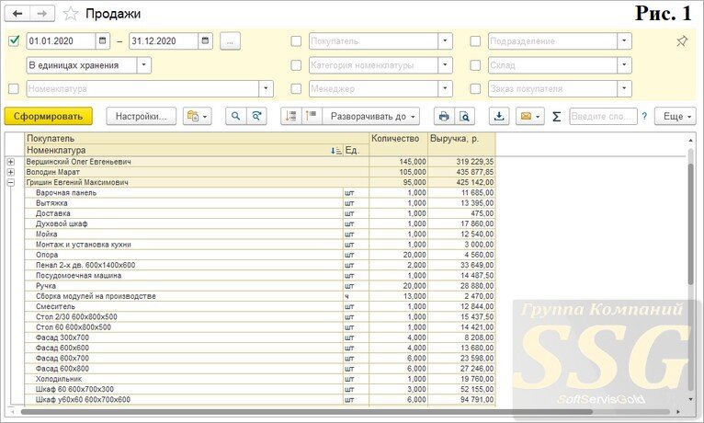The image size is (704, 423).
Task: Click the sigma sum icon
Action: 556,117
